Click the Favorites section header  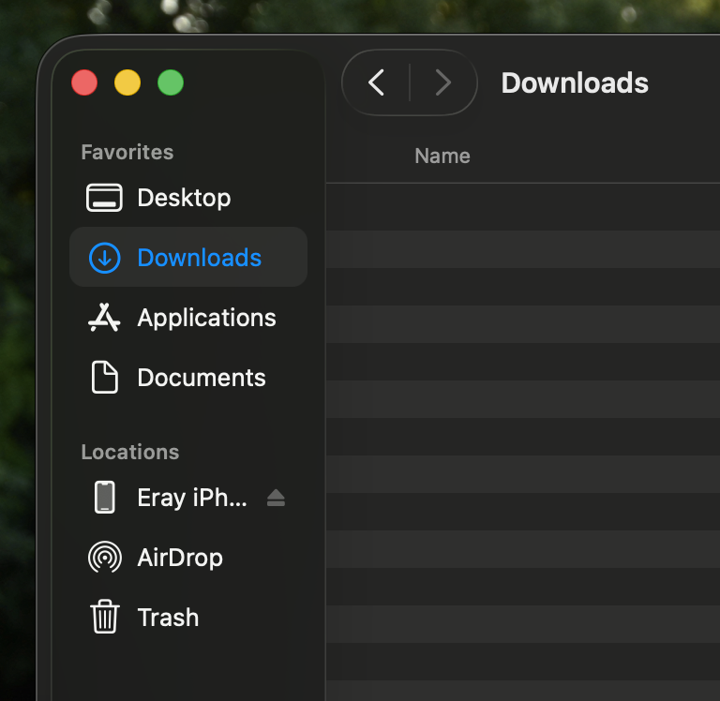(x=127, y=153)
